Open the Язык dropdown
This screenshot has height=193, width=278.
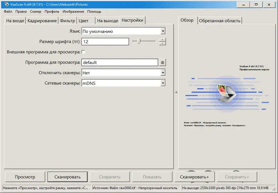pyautogui.click(x=163, y=31)
